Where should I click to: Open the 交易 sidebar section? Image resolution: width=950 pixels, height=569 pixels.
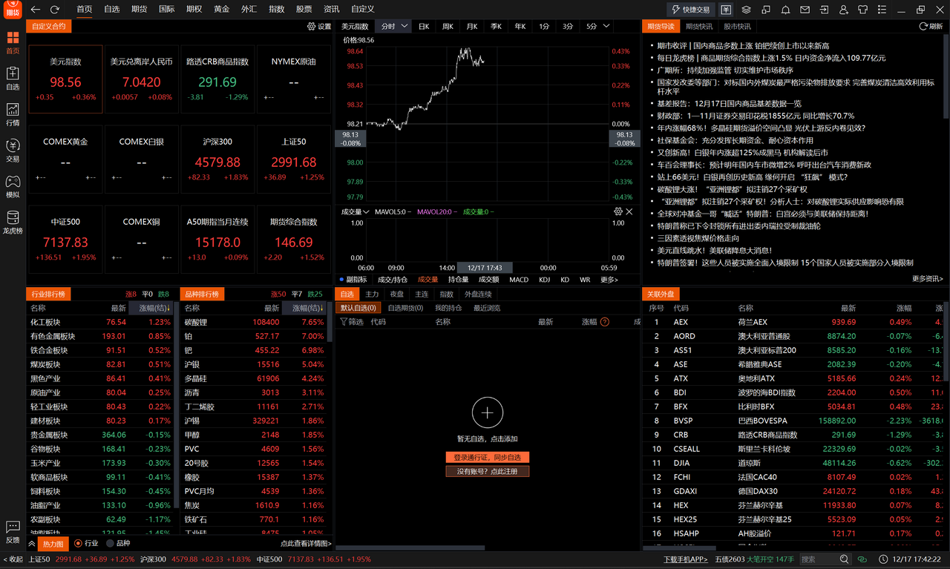[13, 151]
